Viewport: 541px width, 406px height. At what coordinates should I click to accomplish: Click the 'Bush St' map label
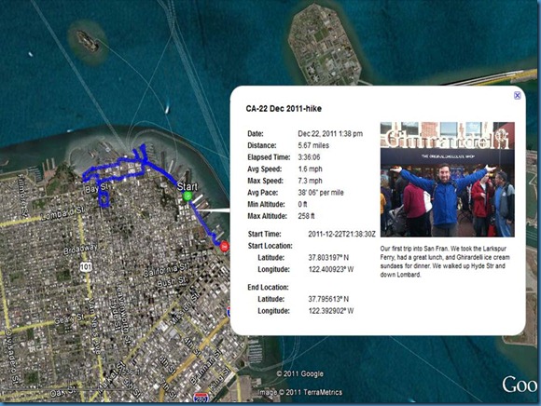click(x=172, y=282)
